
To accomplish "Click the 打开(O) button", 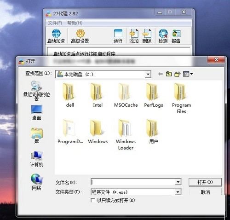I will 205,182.
